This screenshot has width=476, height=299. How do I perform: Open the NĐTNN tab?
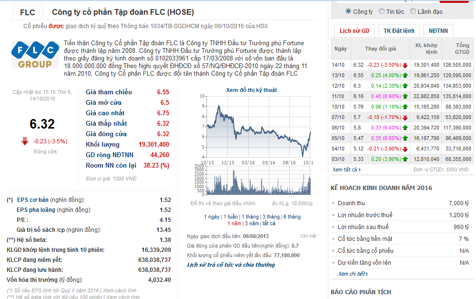(x=438, y=30)
